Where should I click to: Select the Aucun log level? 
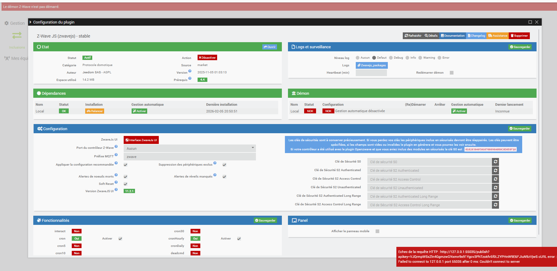(358, 58)
